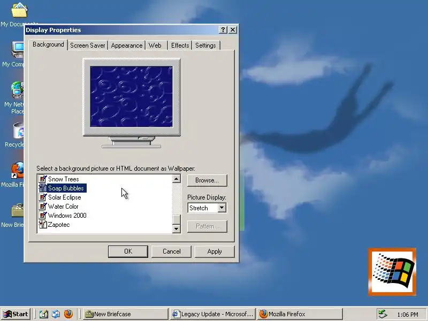Click the Show Desktop quick launch icon
428x321 pixels.
(x=44, y=314)
